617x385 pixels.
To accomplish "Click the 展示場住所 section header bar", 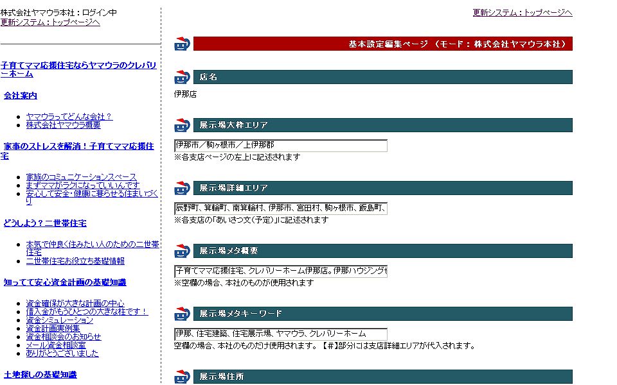I will click(383, 377).
